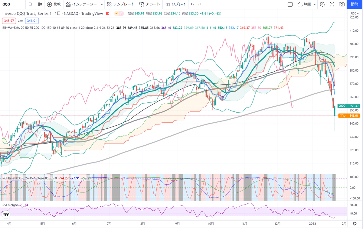Click the undo arrow
Image resolution: width=363 pixels, height=229 pixels.
[x=192, y=4]
